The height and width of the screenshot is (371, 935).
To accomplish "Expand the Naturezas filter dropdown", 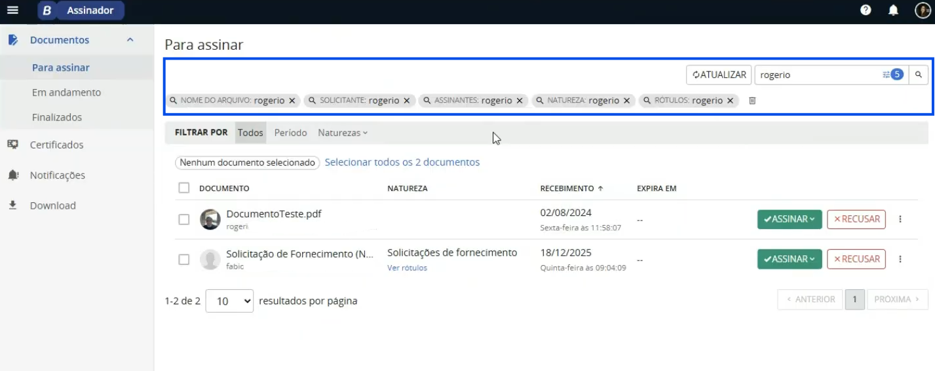I will coord(343,133).
